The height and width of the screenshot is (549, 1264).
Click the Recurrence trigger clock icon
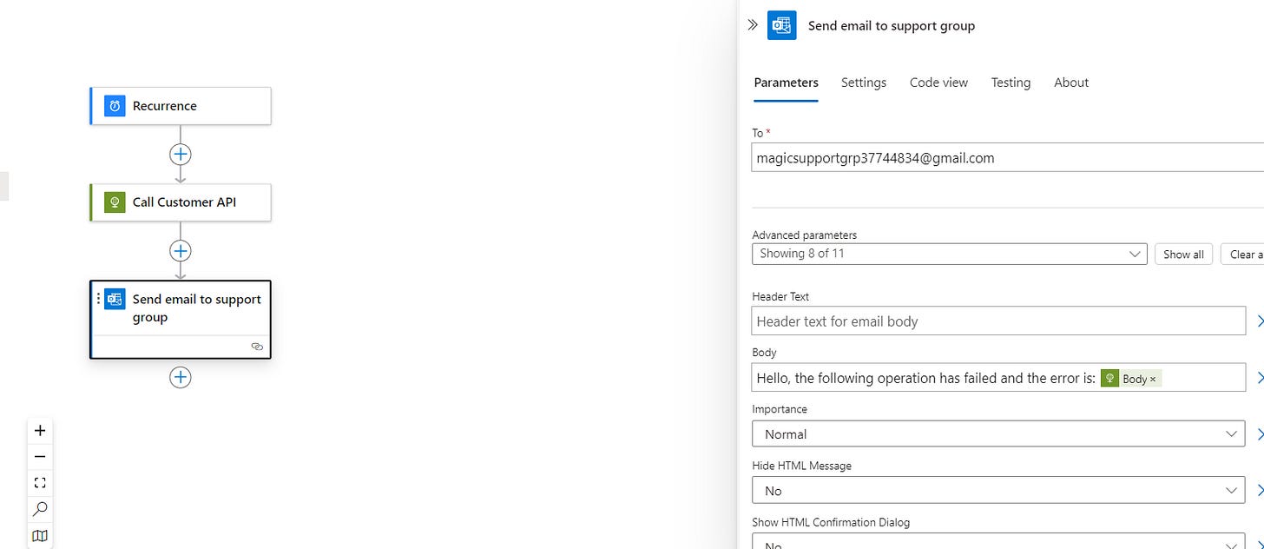click(x=114, y=105)
